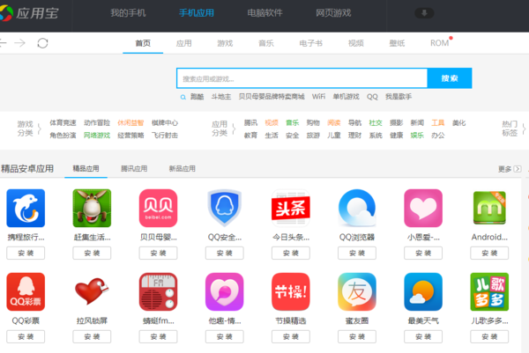Image resolution: width=529 pixels, height=353 pixels.
Task: Open 更多 for 精品安卓应用
Action: coord(510,169)
